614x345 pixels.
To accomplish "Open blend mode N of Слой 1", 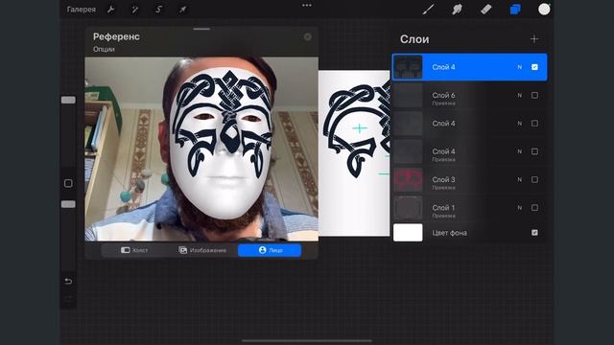I will coord(520,208).
